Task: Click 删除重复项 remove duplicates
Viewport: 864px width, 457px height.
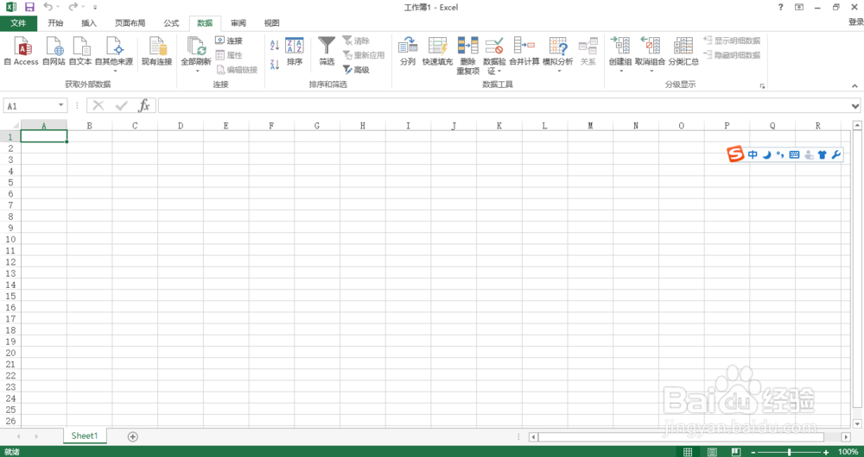Action: [467, 55]
